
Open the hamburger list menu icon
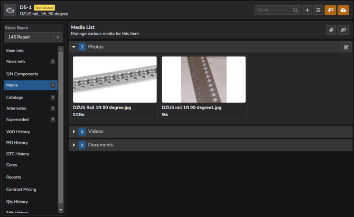pos(318,10)
